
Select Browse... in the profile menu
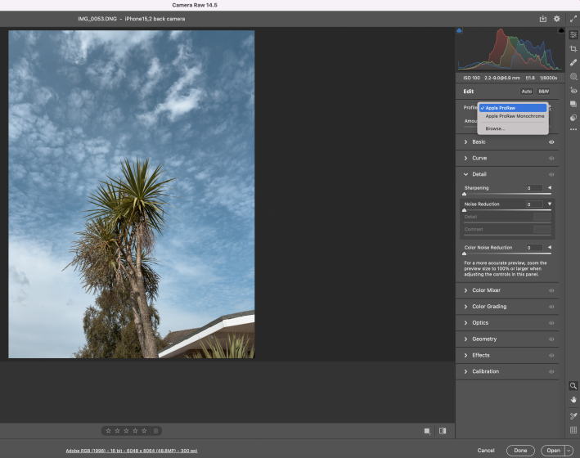point(495,128)
